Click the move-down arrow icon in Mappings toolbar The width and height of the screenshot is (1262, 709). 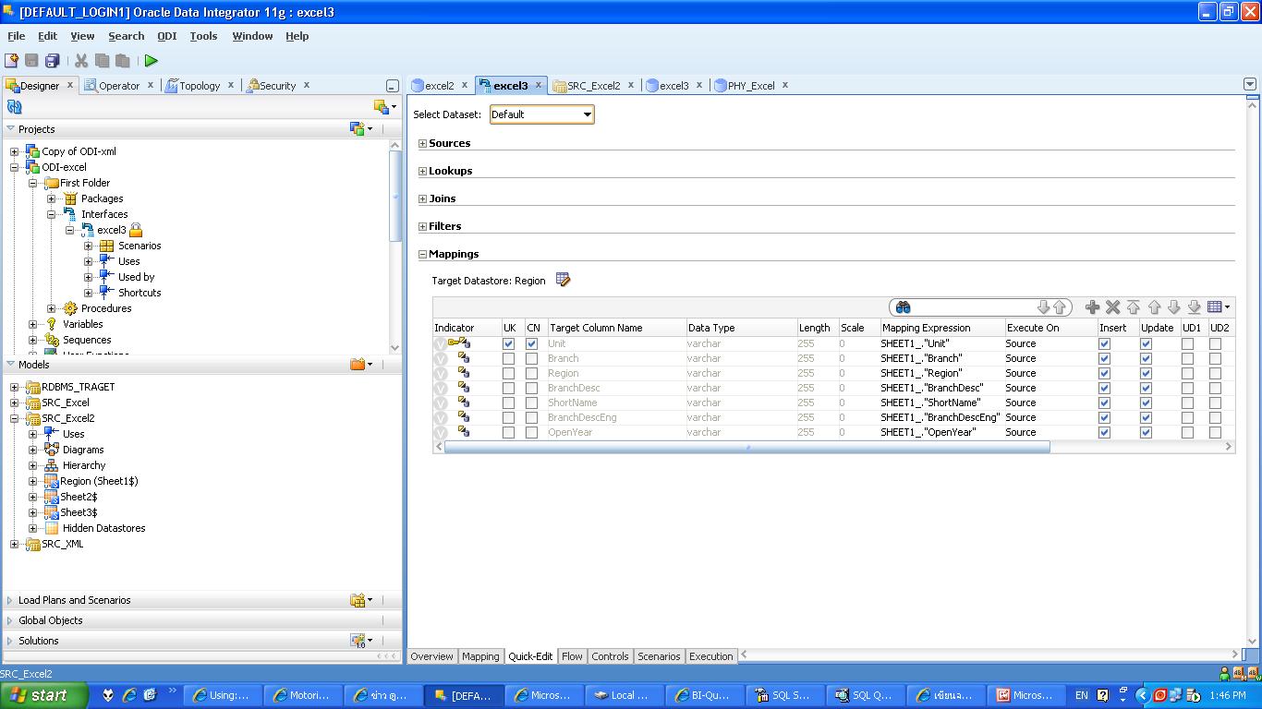[x=1173, y=307]
